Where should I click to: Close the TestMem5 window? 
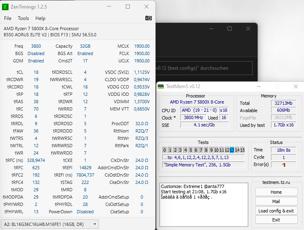296,86
